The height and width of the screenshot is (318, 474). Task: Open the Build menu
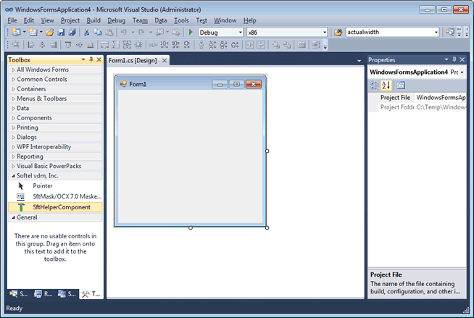tap(93, 20)
